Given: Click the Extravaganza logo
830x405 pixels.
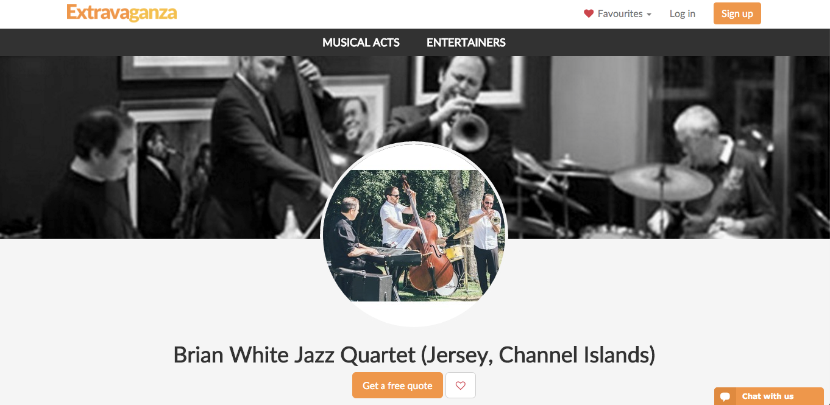Looking at the screenshot, I should point(122,13).
